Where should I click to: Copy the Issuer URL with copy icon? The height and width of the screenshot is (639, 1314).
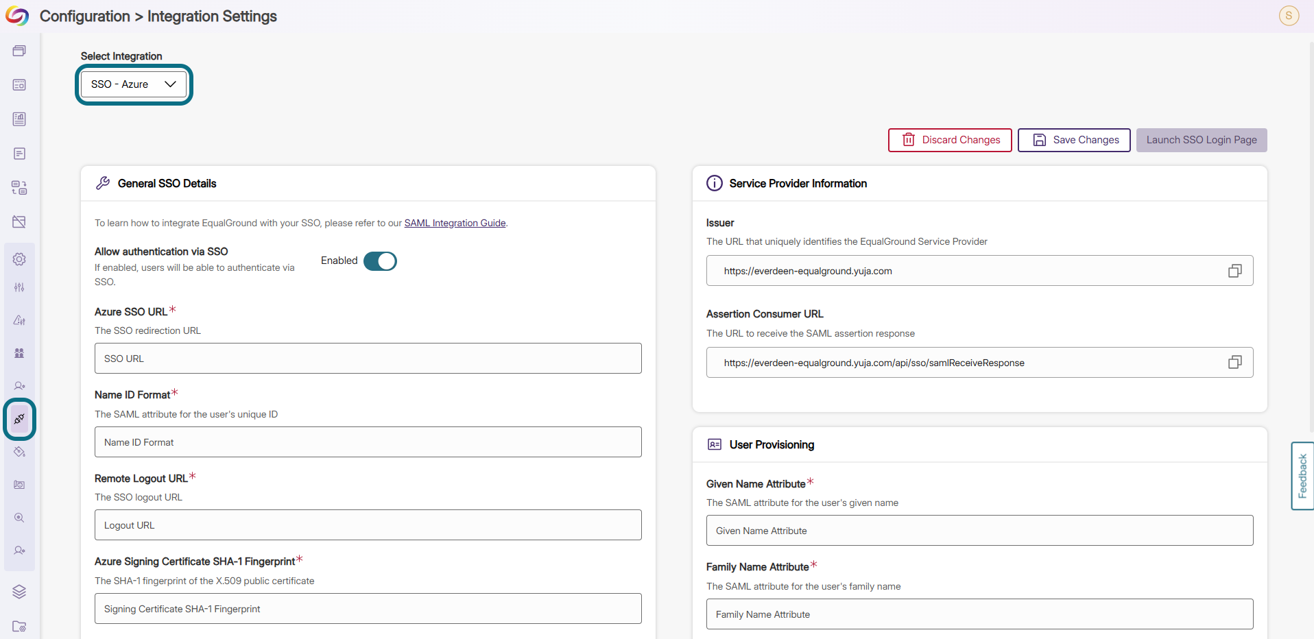click(x=1234, y=271)
